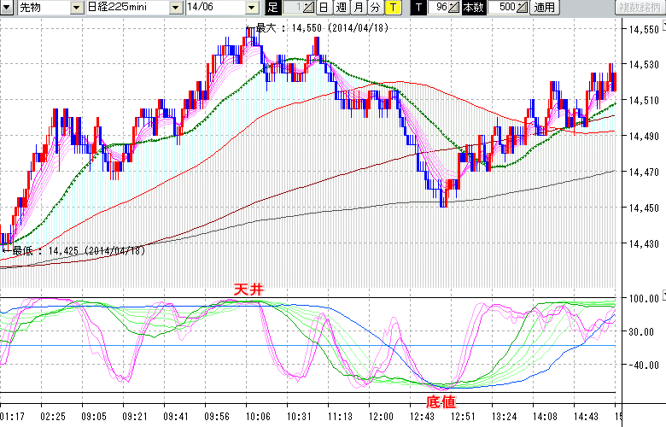The width and height of the screenshot is (666, 427).
Task: Switch to the 週 weekly timeframe
Action: [341, 8]
